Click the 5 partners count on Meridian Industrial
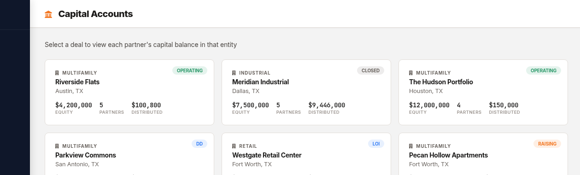Screen dimensions: 580x175 (278, 105)
